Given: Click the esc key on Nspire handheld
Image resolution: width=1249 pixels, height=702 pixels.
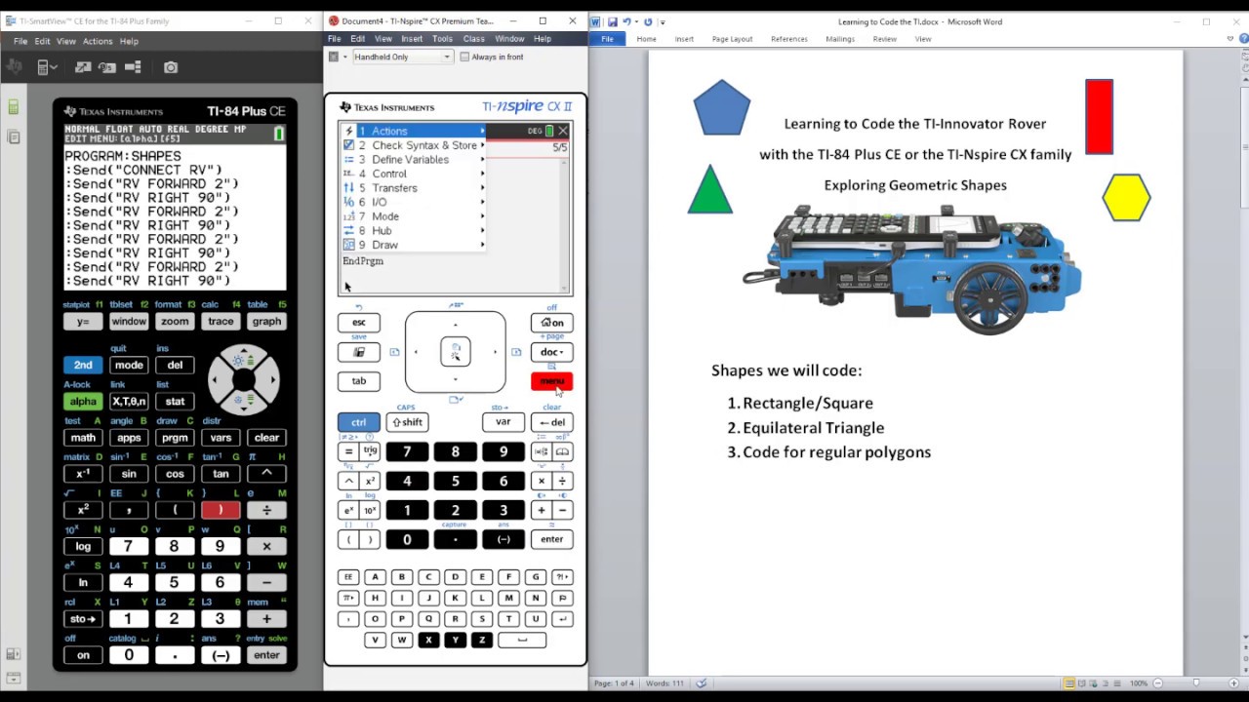Looking at the screenshot, I should 359,323.
